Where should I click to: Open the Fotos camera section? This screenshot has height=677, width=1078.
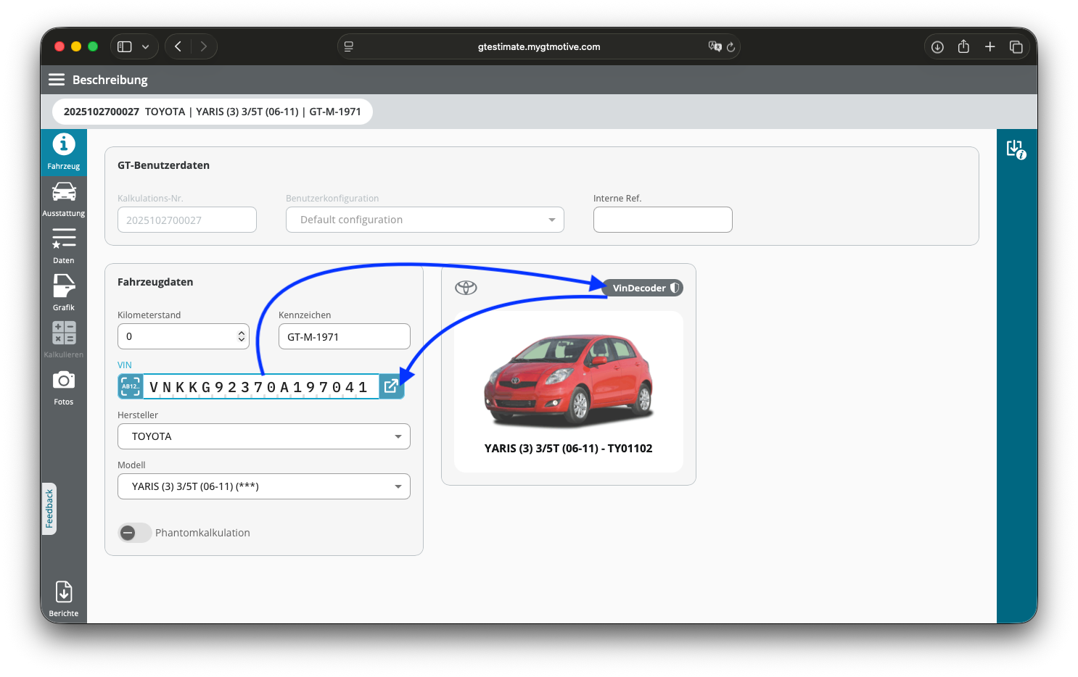click(64, 388)
